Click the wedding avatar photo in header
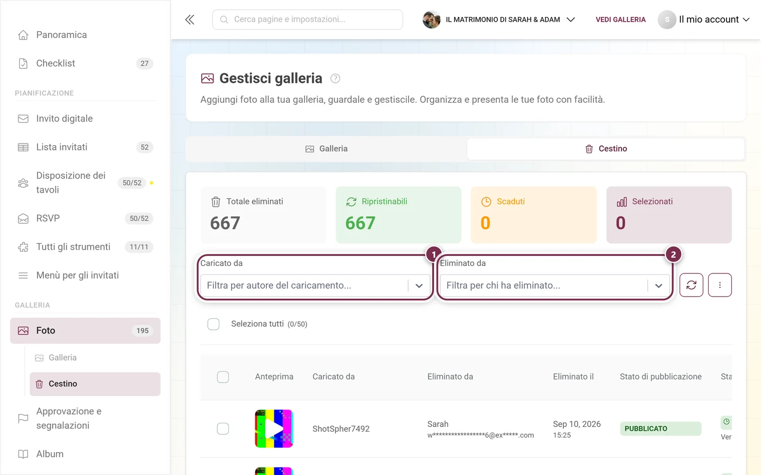This screenshot has height=475, width=761. (x=431, y=20)
